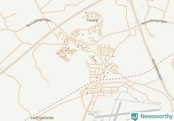
Task: Click the Newsworthy bar-chart logo icon
Action: coord(135,117)
